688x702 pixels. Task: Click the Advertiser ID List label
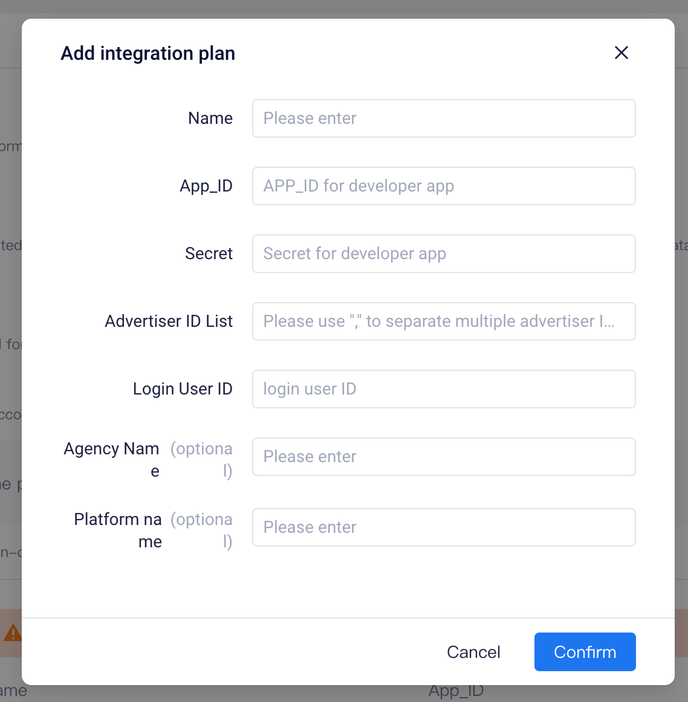coord(169,321)
